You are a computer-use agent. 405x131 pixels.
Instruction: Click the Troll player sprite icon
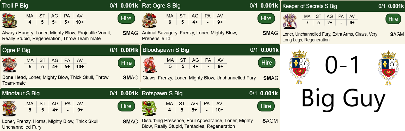pos(9,21)
